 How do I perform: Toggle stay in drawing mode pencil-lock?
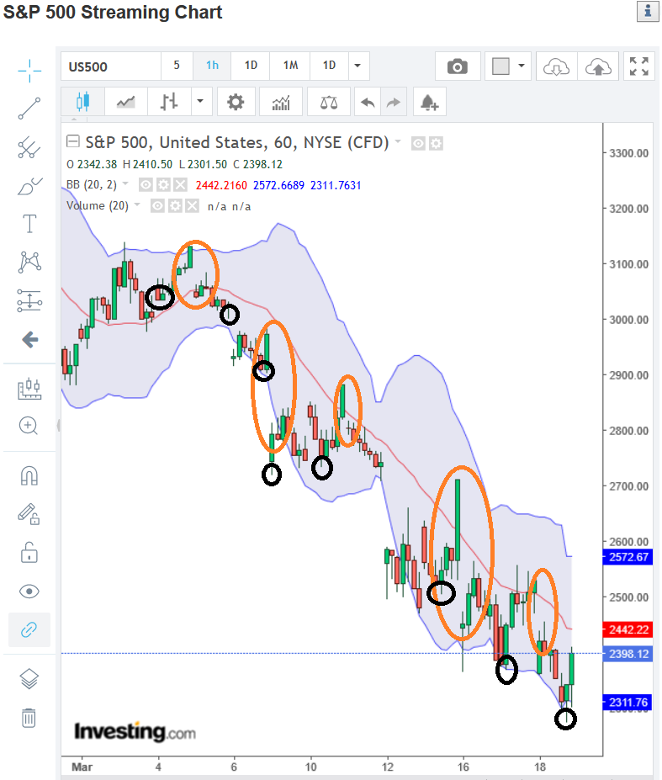29,514
